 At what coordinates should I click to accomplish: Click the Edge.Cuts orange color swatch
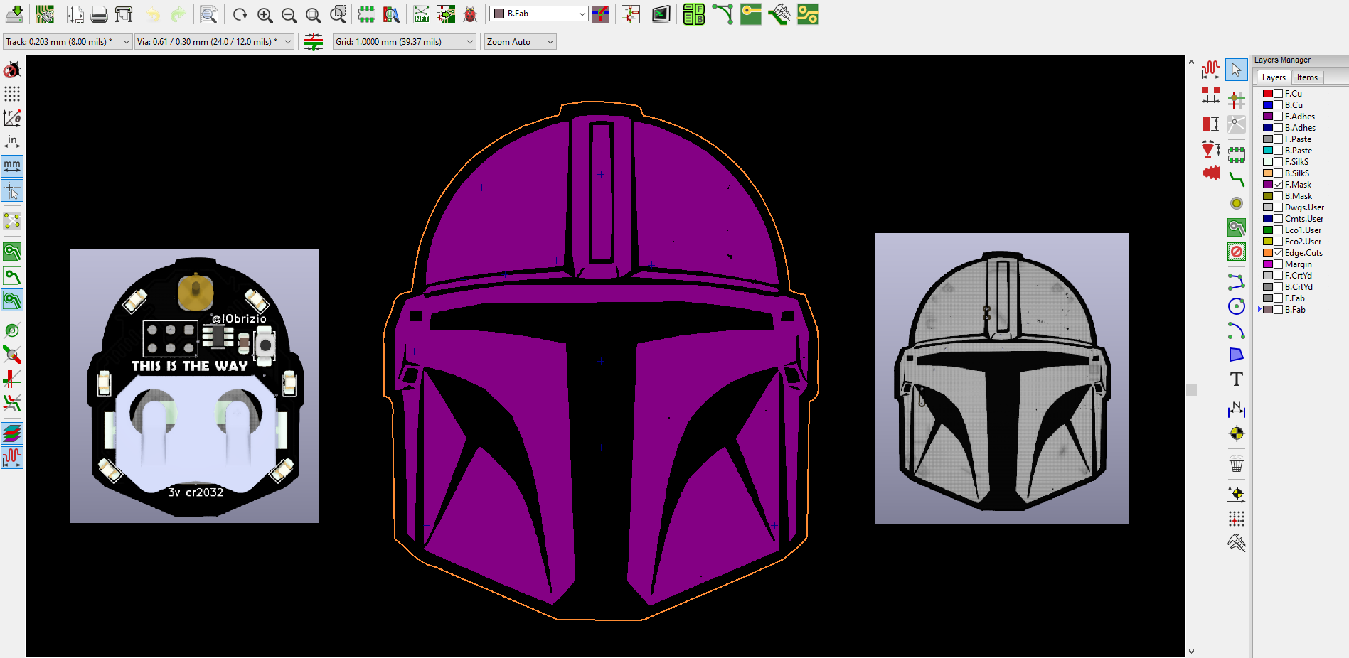1268,253
